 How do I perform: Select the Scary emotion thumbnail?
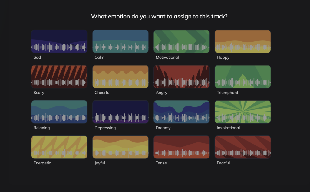pyautogui.click(x=59, y=77)
